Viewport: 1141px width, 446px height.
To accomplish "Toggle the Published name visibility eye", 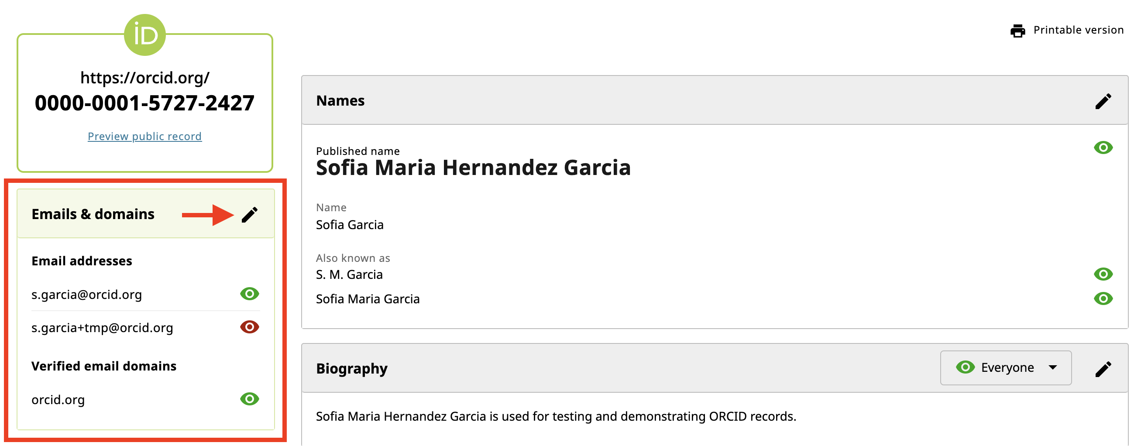I will 1103,148.
